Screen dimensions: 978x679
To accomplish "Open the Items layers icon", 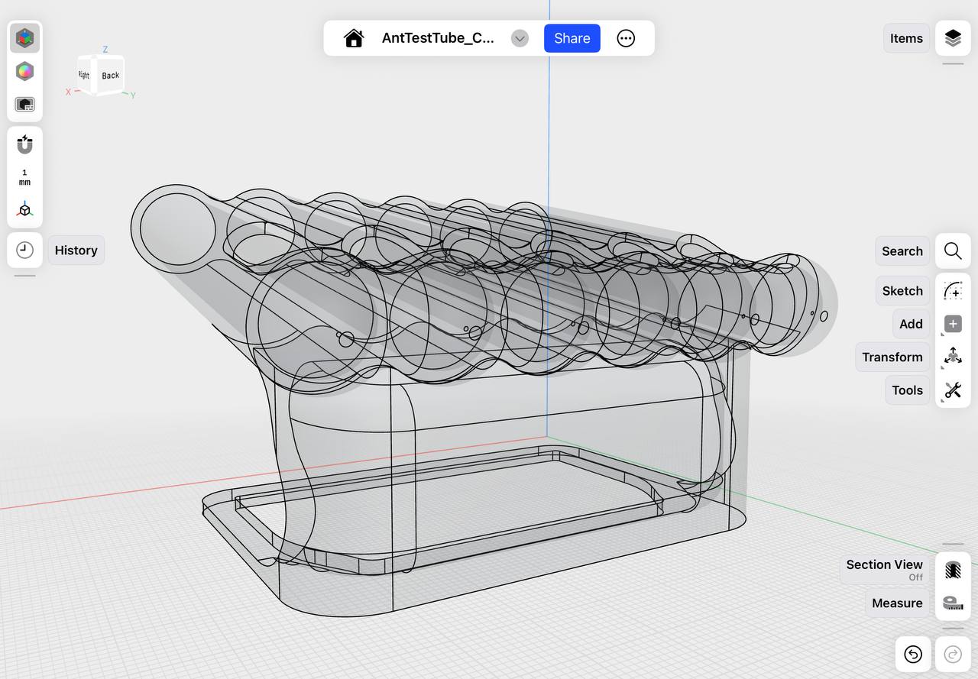I will tap(953, 38).
